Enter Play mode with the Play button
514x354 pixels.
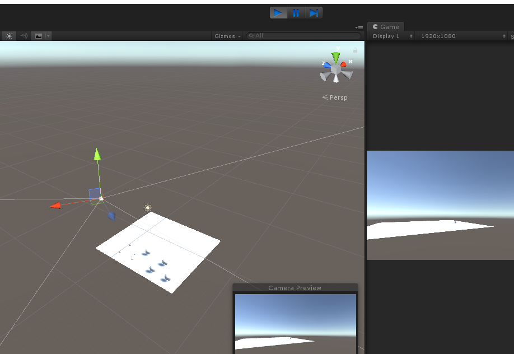pyautogui.click(x=278, y=12)
